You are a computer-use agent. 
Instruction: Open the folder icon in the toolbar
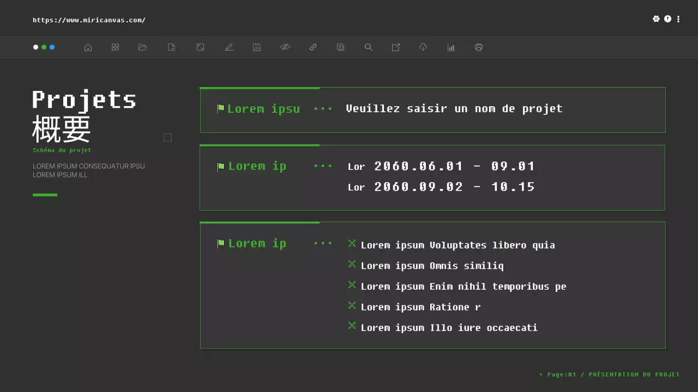[x=142, y=47]
